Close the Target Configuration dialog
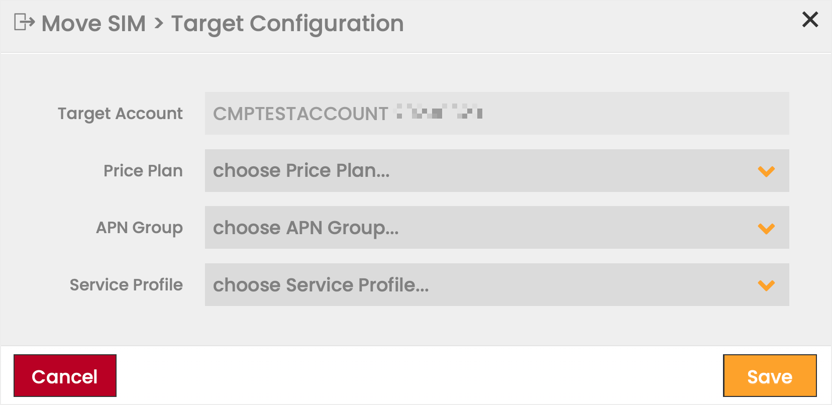This screenshot has width=832, height=405. click(810, 20)
